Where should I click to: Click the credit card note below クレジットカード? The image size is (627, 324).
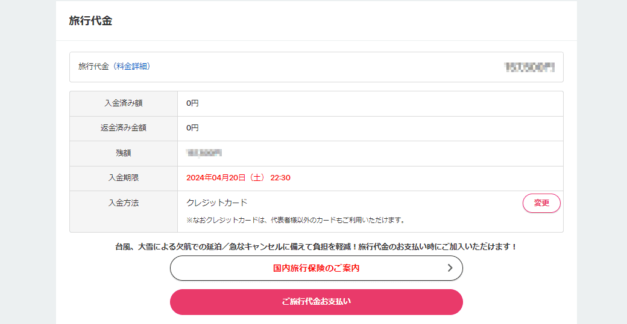[x=295, y=220]
